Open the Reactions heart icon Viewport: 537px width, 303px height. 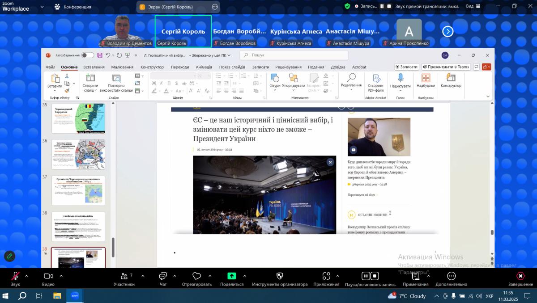click(x=196, y=277)
